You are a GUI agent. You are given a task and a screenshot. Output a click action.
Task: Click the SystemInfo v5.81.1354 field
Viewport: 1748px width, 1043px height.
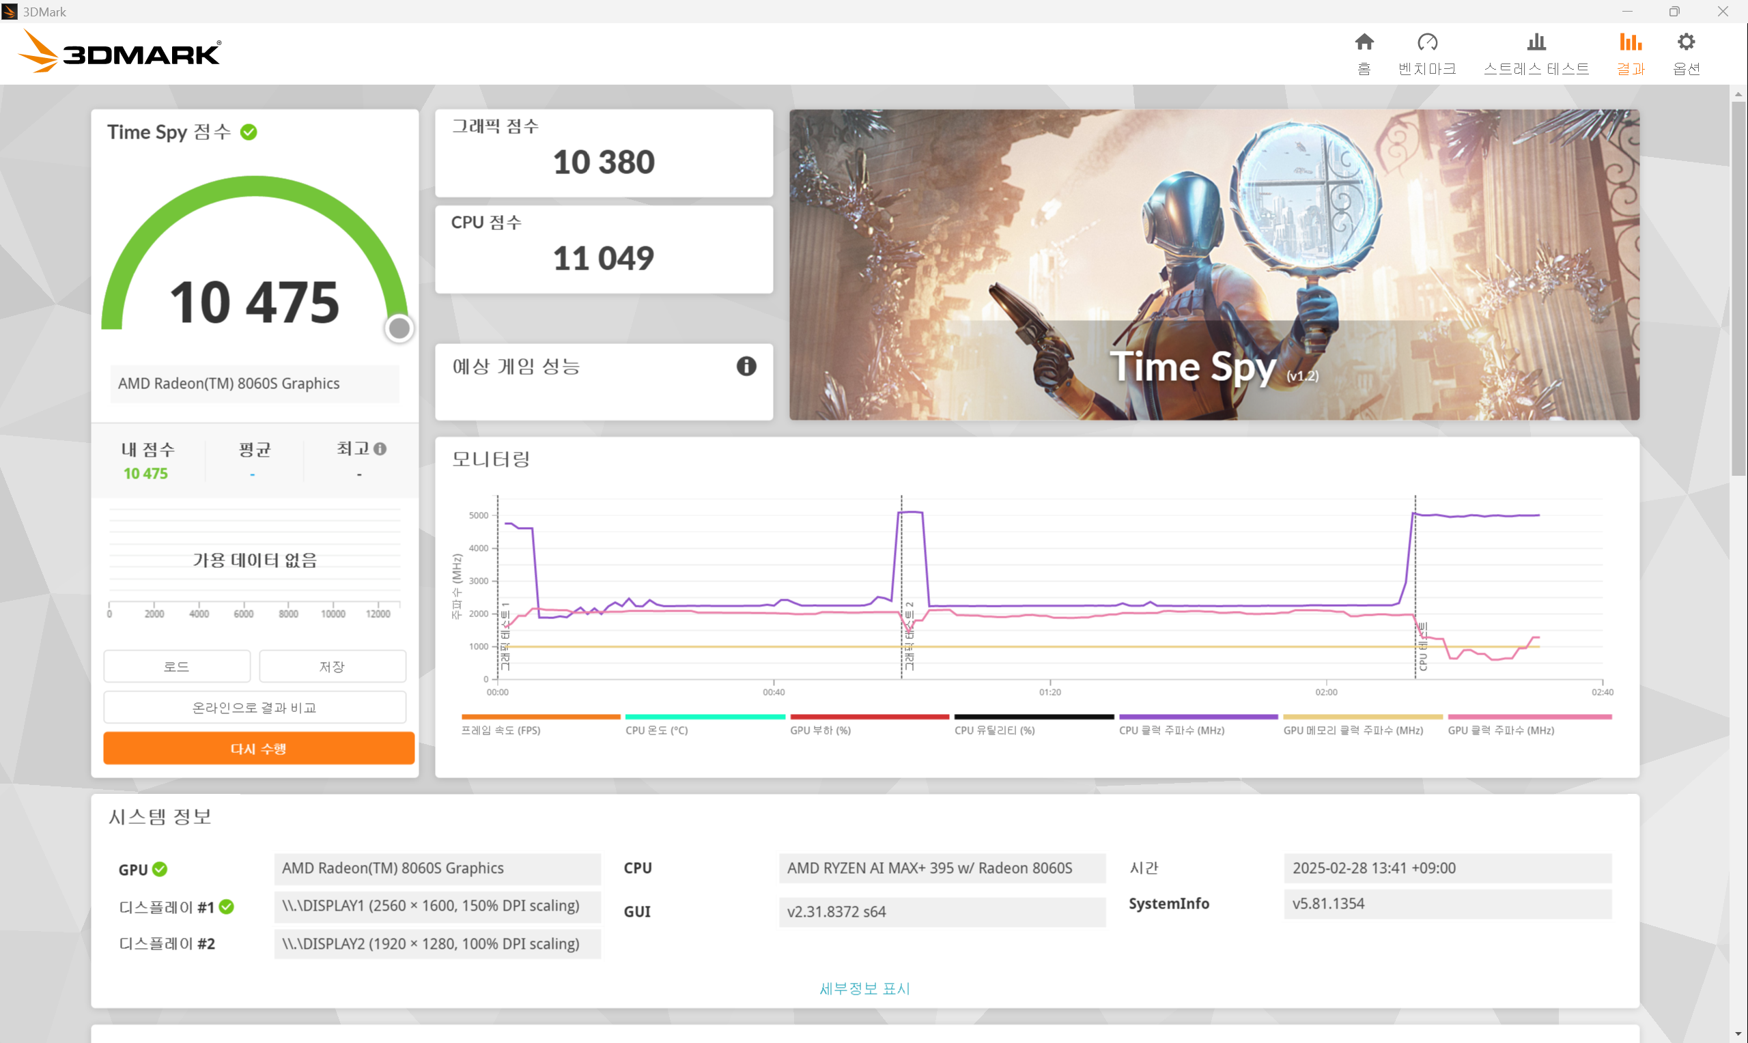click(1447, 904)
